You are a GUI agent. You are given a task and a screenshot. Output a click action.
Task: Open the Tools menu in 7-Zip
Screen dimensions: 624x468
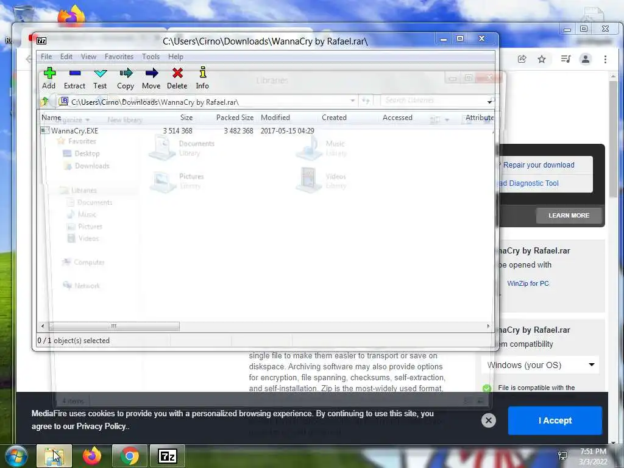click(x=151, y=57)
